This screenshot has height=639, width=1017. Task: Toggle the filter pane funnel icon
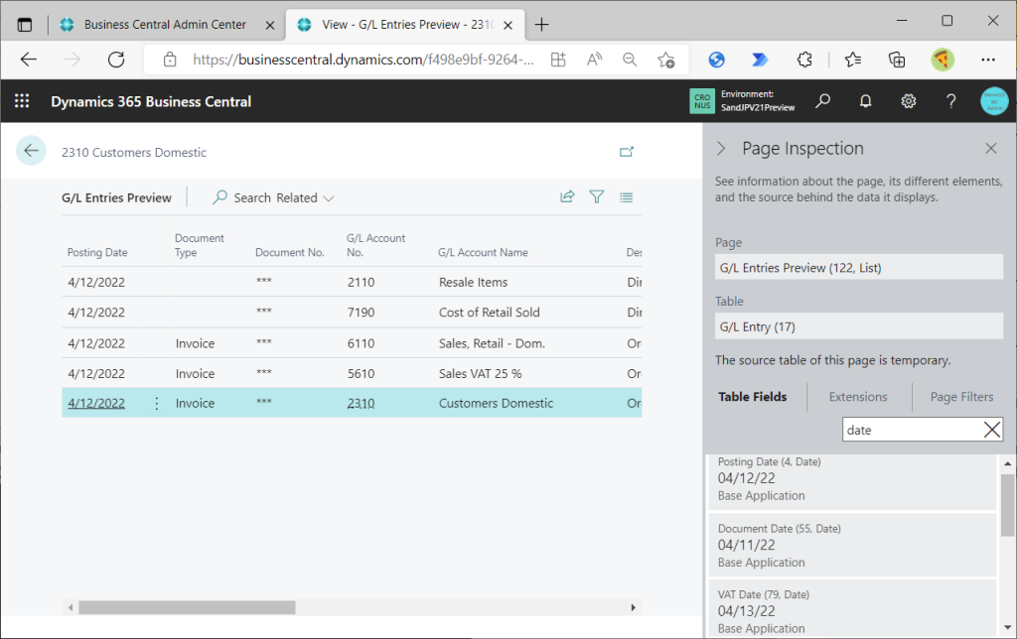coord(597,197)
